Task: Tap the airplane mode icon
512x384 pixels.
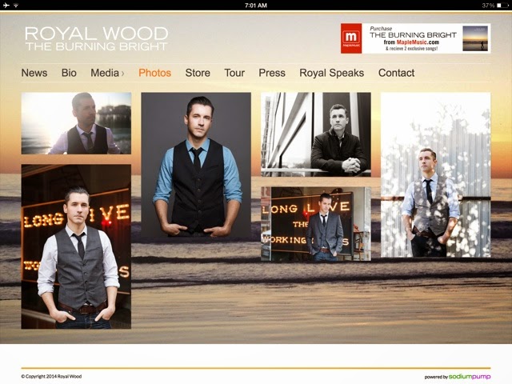Action: point(7,5)
